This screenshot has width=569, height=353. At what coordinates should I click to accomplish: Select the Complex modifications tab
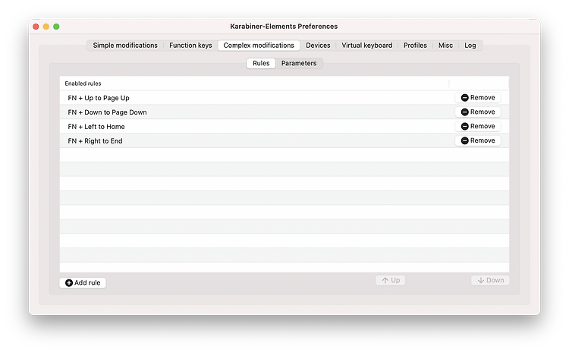click(x=259, y=46)
